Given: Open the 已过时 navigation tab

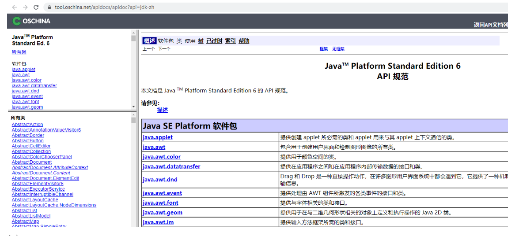Looking at the screenshot, I should tap(214, 41).
